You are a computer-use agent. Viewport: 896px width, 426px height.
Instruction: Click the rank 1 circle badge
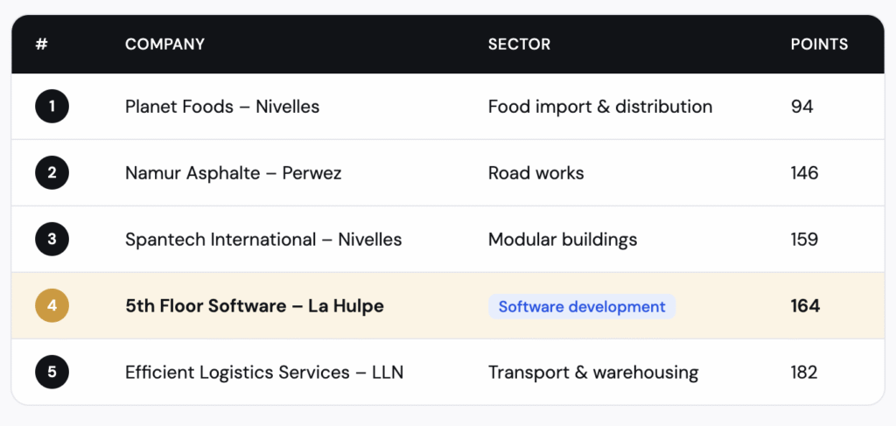(52, 107)
